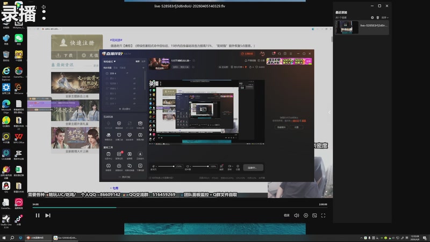This screenshot has height=242, width=430.
Task: Toggle visibility of the 图片 3 source
Action: [134, 94]
